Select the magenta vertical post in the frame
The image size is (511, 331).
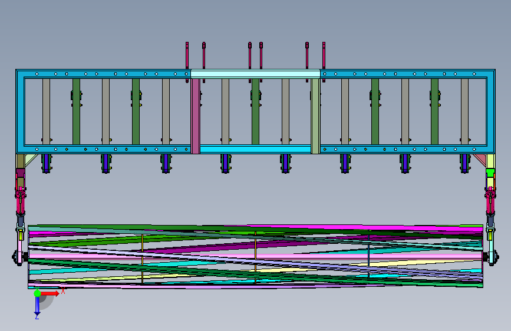click(195, 115)
